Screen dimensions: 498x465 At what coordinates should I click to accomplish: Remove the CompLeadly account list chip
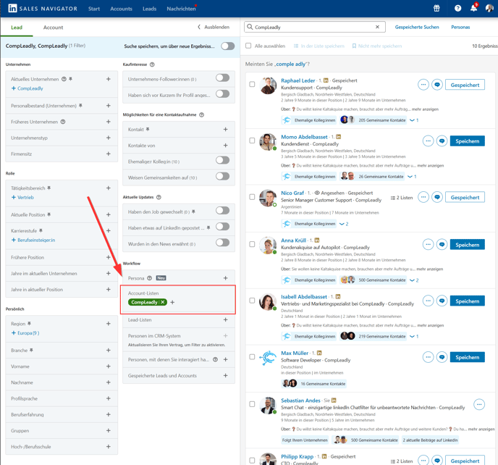click(x=163, y=302)
